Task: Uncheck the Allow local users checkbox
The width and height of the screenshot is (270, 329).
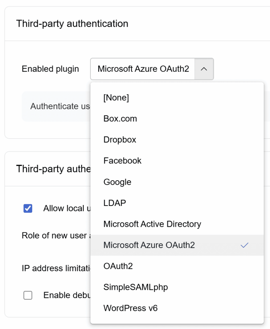Action: (x=28, y=209)
